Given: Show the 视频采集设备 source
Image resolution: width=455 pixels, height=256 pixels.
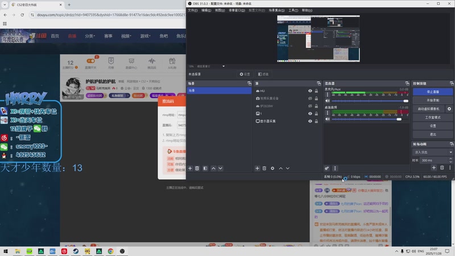Looking at the screenshot, I should point(310,98).
